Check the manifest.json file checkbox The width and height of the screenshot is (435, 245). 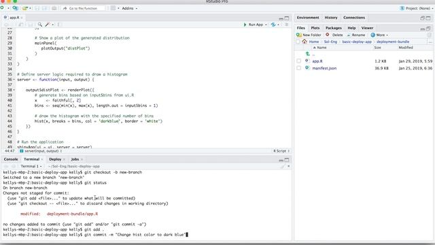pyautogui.click(x=298, y=68)
